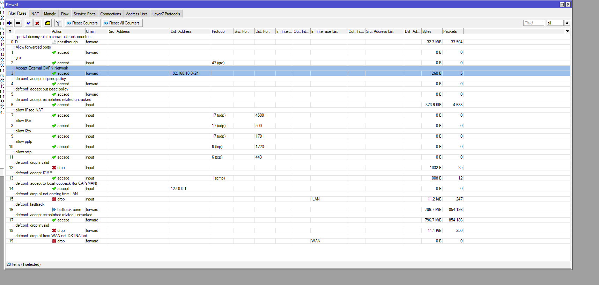Image resolution: width=599 pixels, height=285 pixels.
Task: Select the !LAN interface list cell
Action: point(316,199)
